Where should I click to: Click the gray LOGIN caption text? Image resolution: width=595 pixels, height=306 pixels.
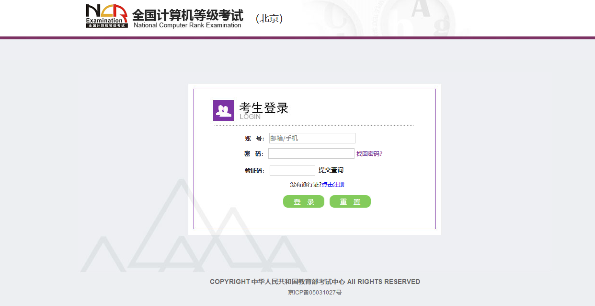250,117
